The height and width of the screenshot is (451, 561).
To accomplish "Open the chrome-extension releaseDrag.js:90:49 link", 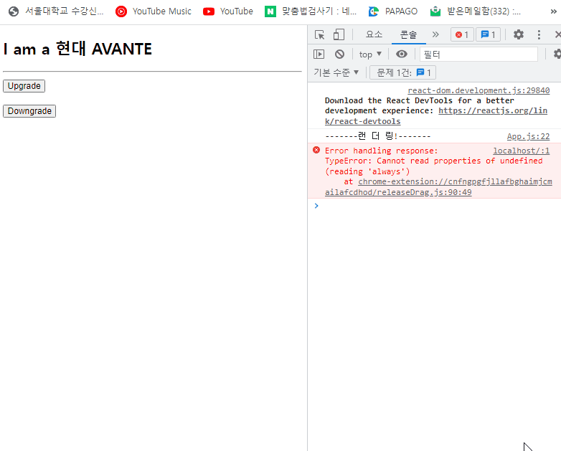I will 438,186.
